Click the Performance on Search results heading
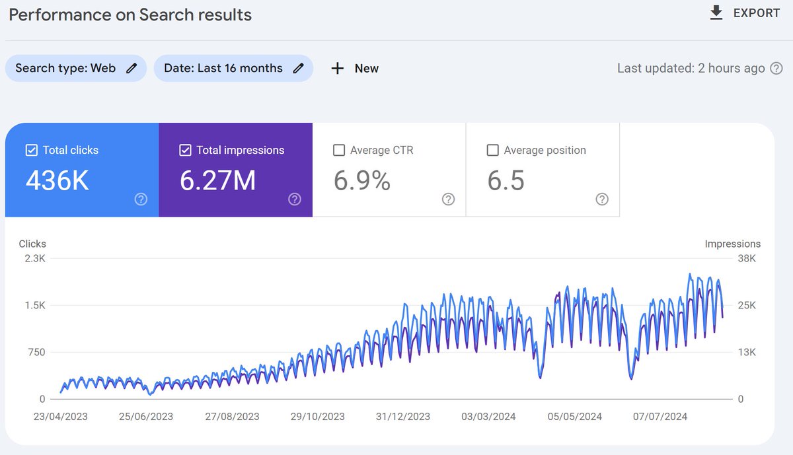 tap(130, 15)
